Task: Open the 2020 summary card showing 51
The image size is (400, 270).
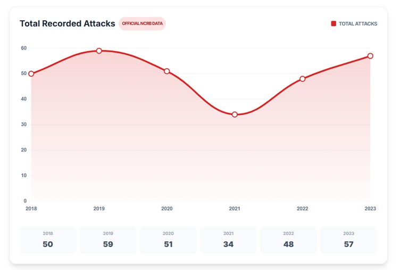Action: coord(168,240)
